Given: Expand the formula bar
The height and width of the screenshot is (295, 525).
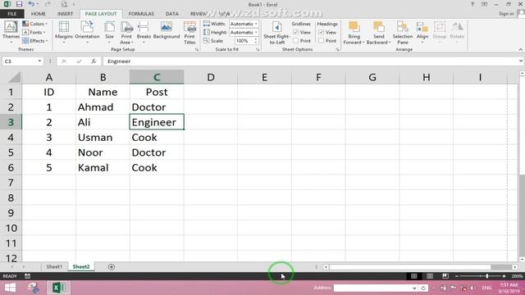Looking at the screenshot, I should coord(521,61).
